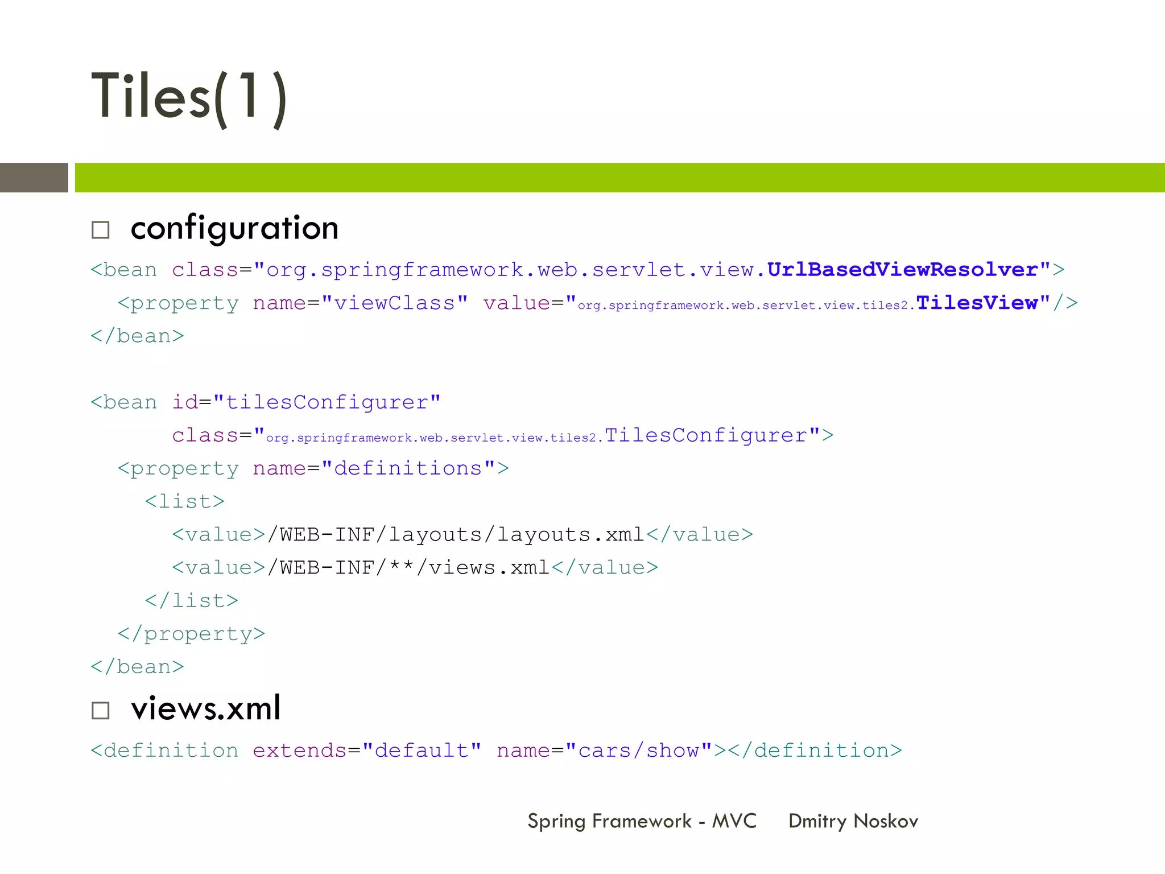Click the Tiles(1) slide title
The image size is (1165, 874).
189,97
